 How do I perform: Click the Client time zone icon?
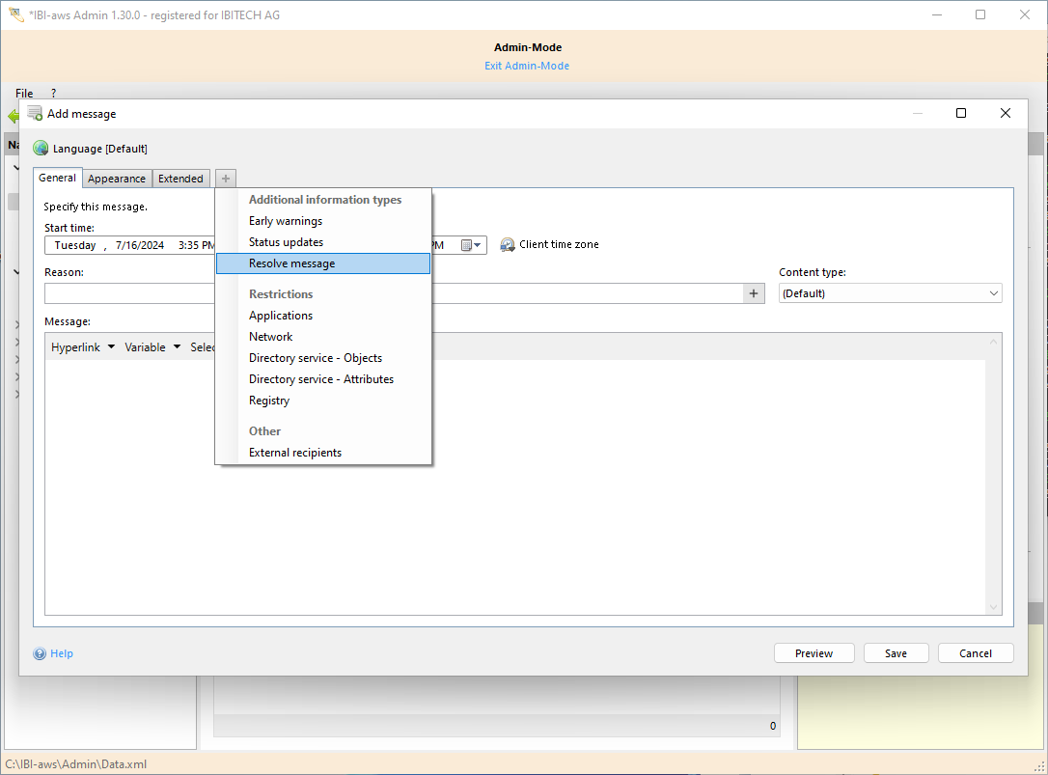[x=508, y=245]
